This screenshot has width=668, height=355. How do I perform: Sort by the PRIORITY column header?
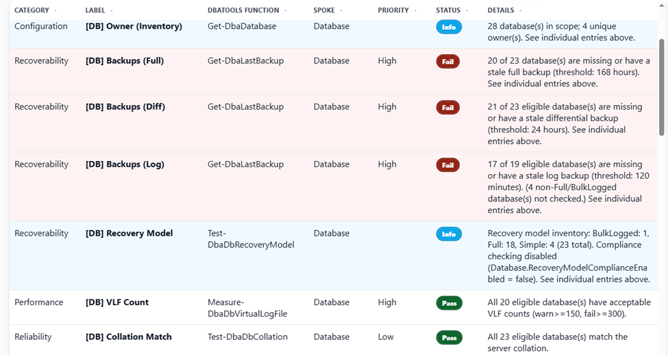(x=393, y=10)
